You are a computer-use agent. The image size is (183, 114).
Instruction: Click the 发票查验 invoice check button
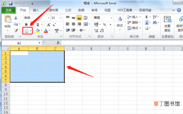[168, 24]
